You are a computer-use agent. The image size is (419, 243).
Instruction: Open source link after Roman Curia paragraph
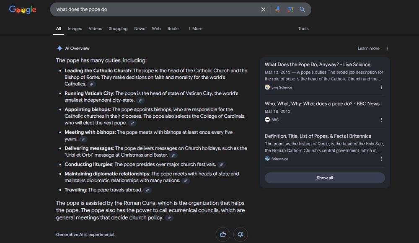coord(169,218)
